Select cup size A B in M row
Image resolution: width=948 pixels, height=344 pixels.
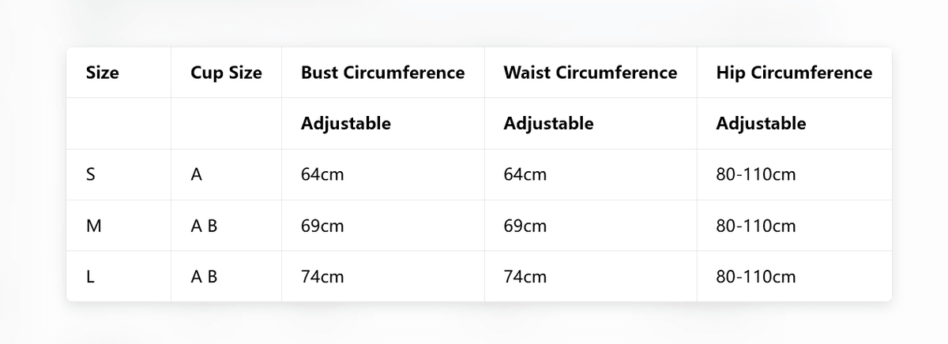[204, 226]
